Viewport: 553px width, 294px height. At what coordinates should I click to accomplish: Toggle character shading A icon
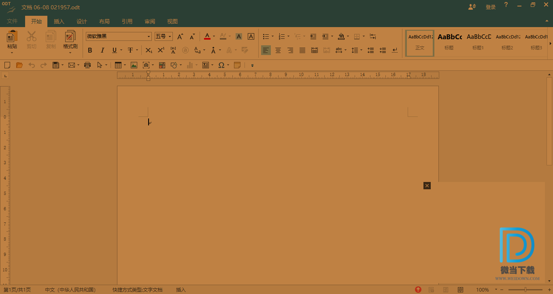point(239,36)
